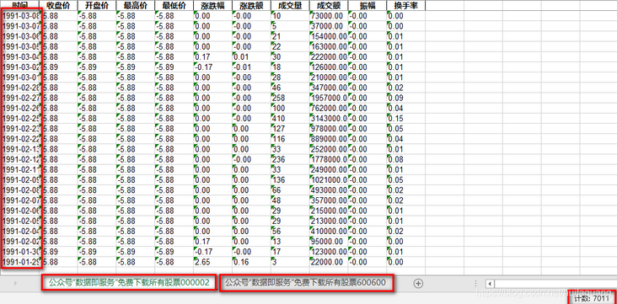Select the date cell 1991-02-27
The width and height of the screenshot is (617, 304).
[x=20, y=98]
